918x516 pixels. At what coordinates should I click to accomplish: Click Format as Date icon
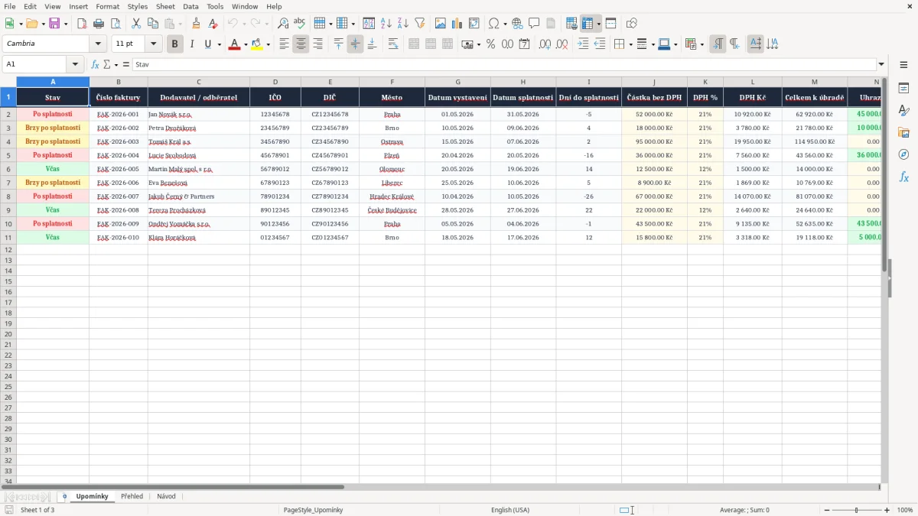pos(525,44)
